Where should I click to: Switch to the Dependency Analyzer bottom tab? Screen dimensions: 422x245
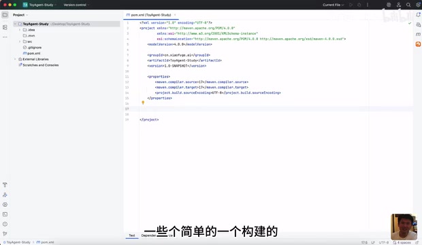pyautogui.click(x=157, y=235)
